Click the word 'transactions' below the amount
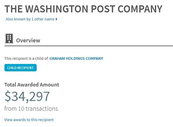Screen dimensions: 173x127 (x=42, y=109)
